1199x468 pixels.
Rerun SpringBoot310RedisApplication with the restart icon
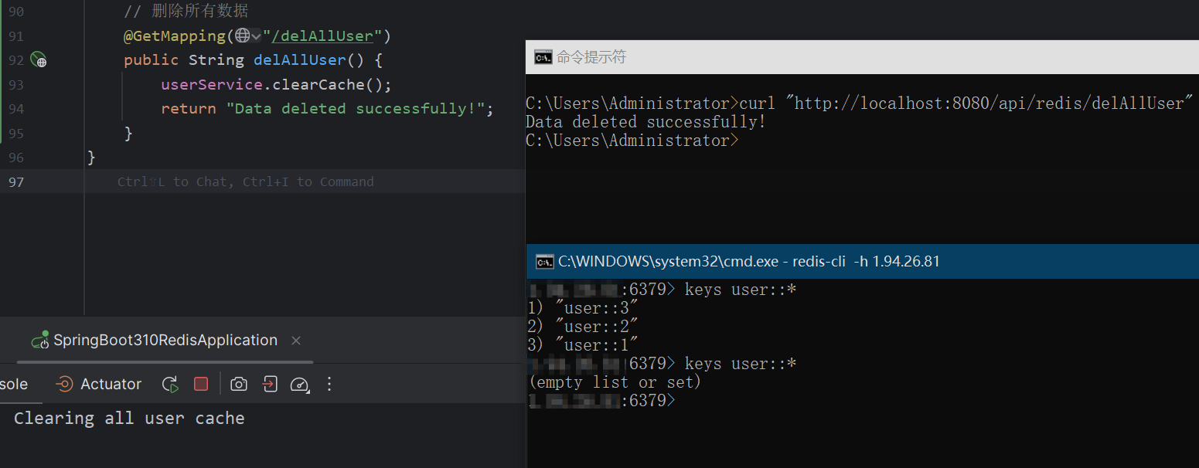click(x=170, y=384)
